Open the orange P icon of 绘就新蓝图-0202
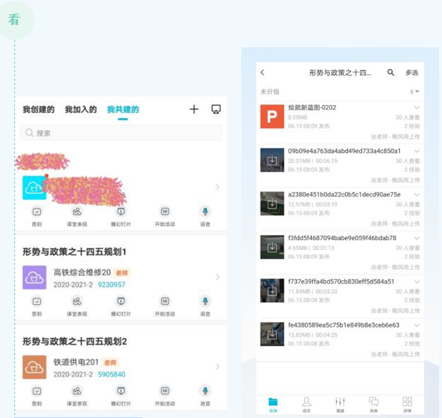 click(x=272, y=116)
